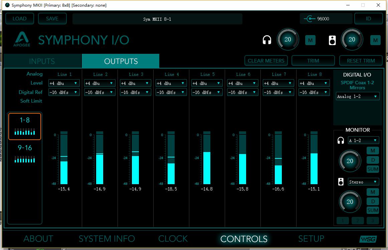Open the Line 1 analog level dropdown

click(64, 83)
